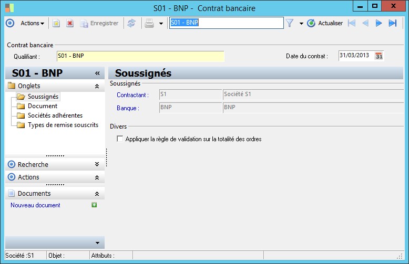Go to the first record
Viewport: 409px width, 264px height.
[352, 23]
